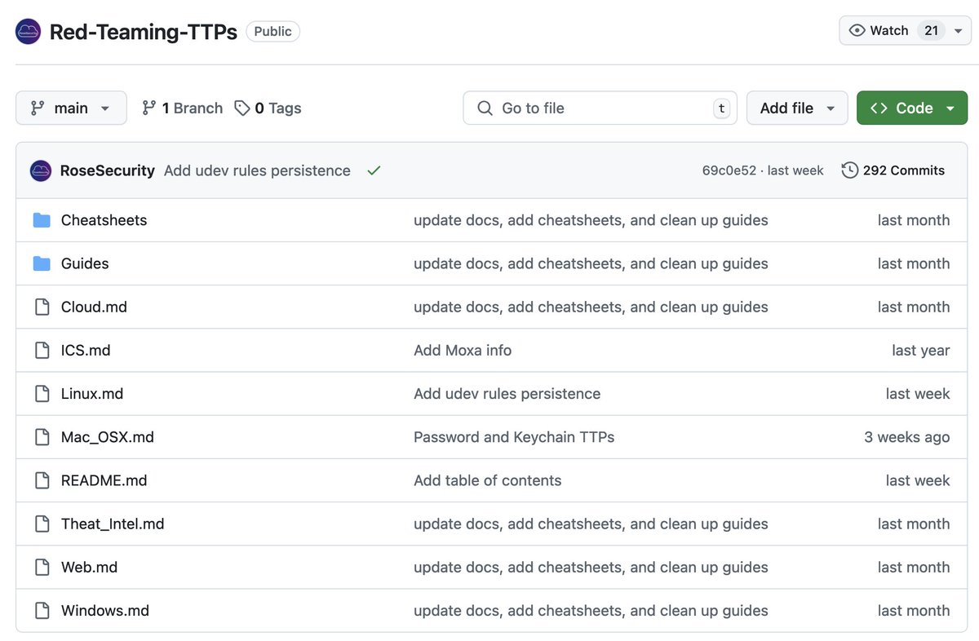The height and width of the screenshot is (641, 979).
Task: Open the Theat_Intel.md file
Action: pyautogui.click(x=113, y=524)
